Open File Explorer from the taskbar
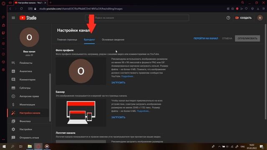The width and height of the screenshot is (267, 150). 30,146
